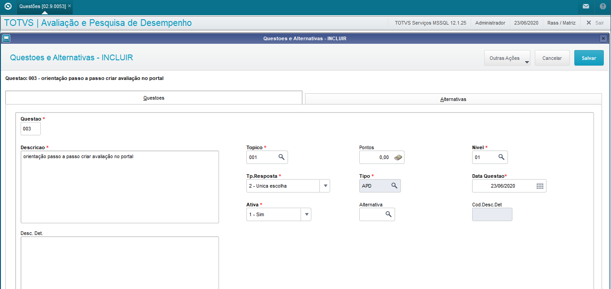Open the help question mark icon
611x289 pixels.
pyautogui.click(x=602, y=6)
